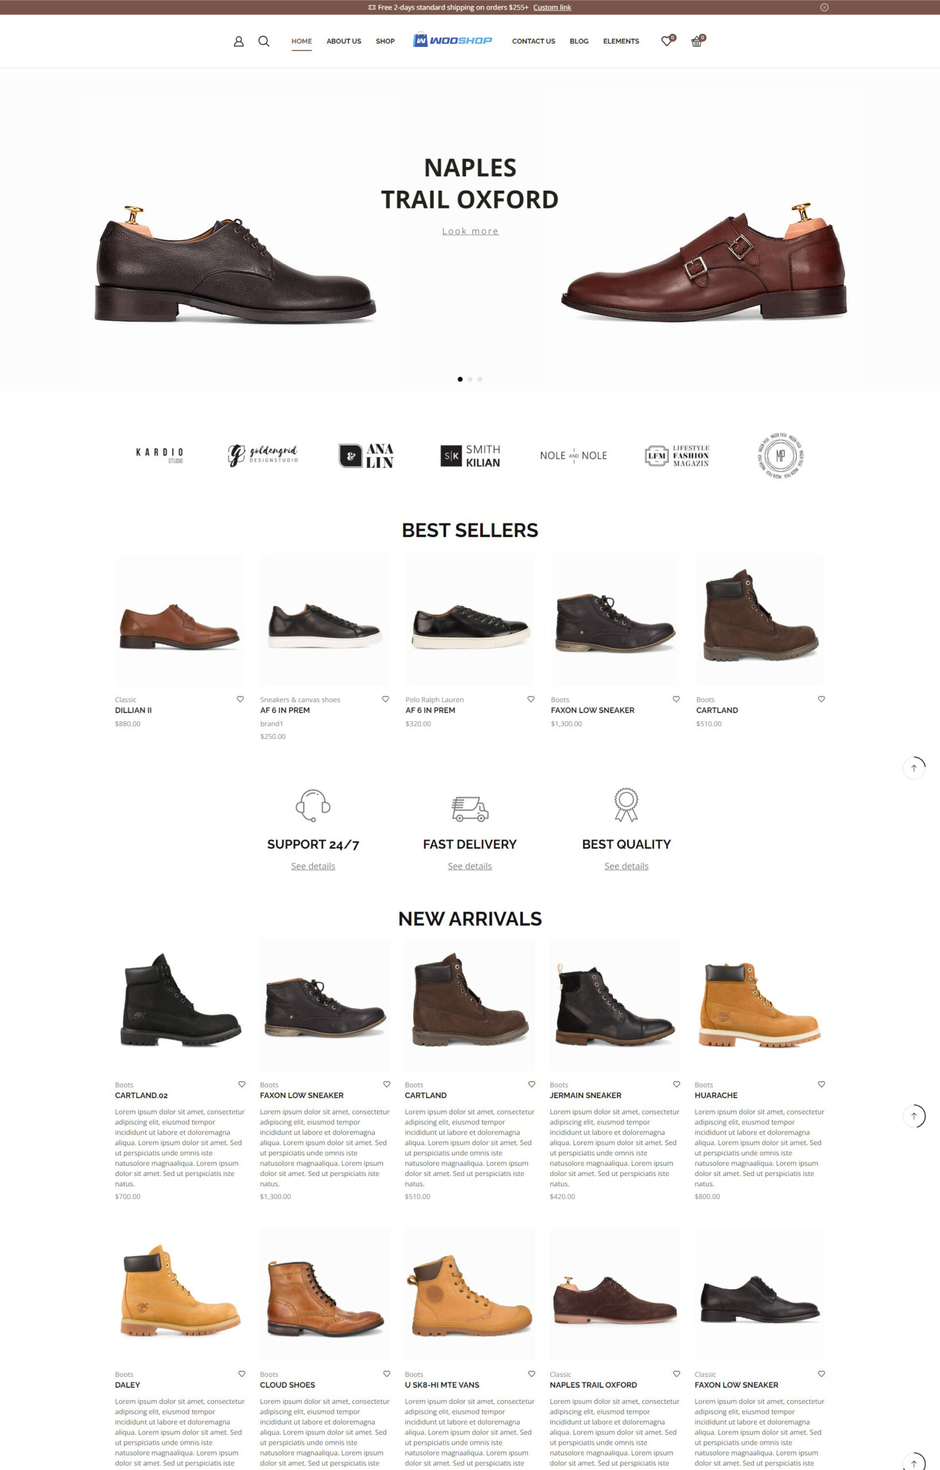Click the Best Quality ribbon icon
Image resolution: width=940 pixels, height=1470 pixels.
[x=626, y=804]
